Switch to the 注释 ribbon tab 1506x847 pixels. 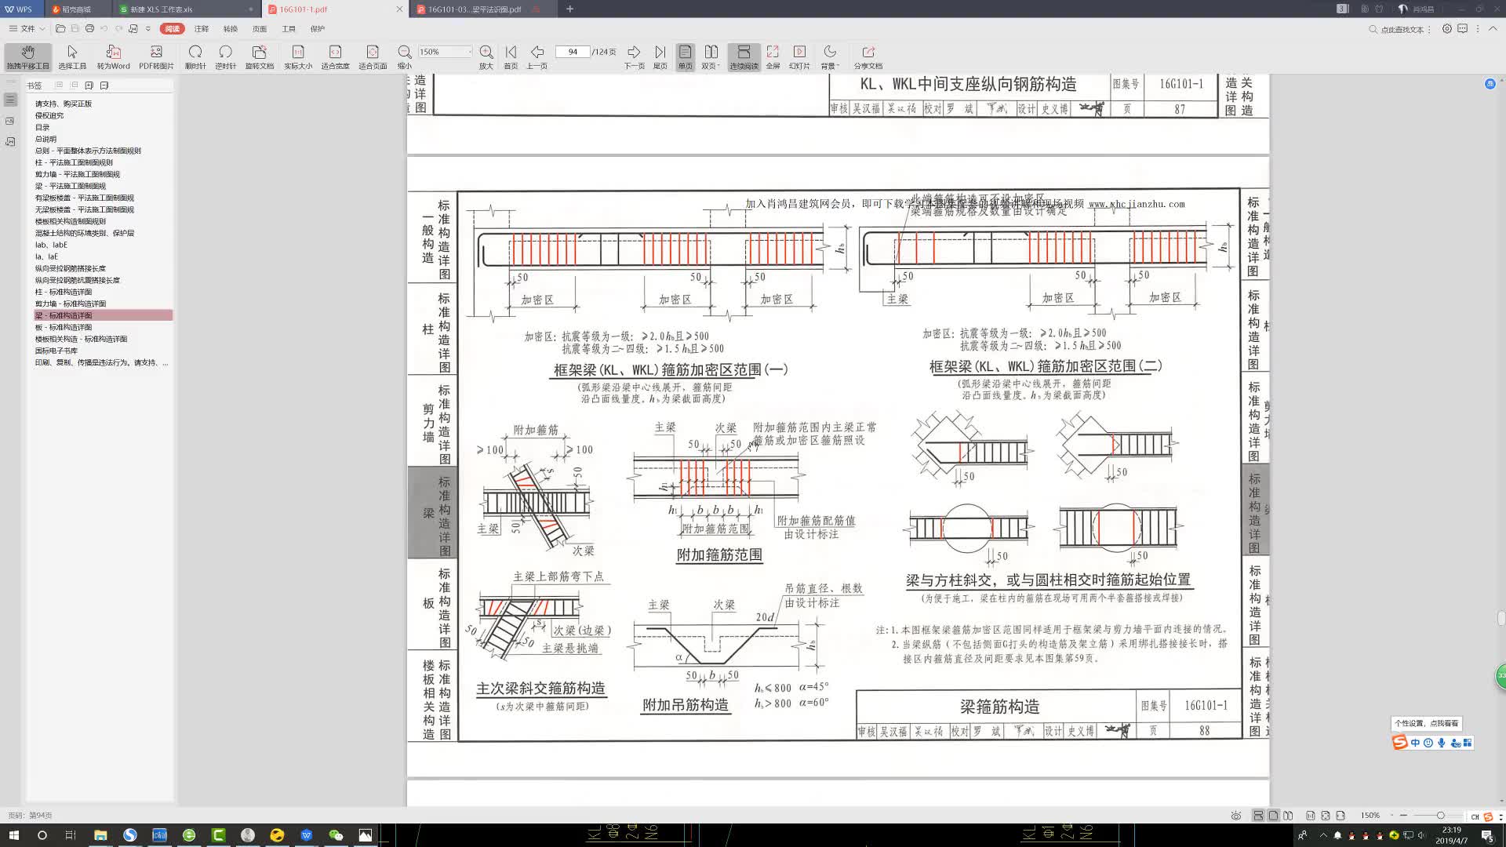click(x=202, y=29)
